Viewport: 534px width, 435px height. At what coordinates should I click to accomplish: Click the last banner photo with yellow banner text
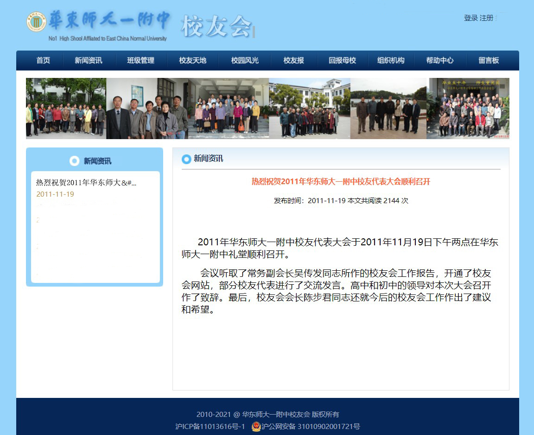(468, 109)
